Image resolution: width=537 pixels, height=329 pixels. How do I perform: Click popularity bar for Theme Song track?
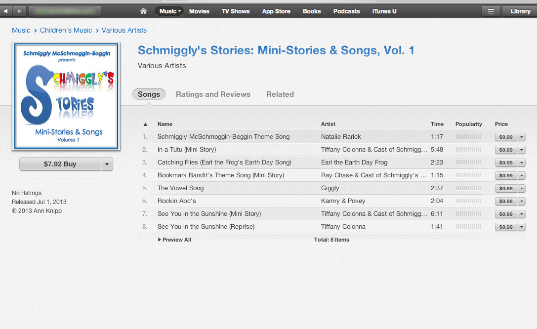pos(468,137)
